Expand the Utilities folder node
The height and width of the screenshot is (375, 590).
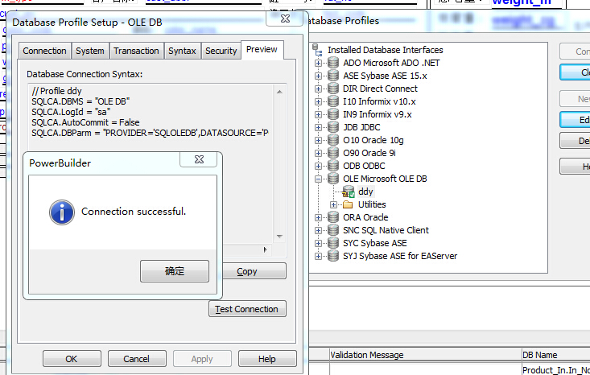tap(333, 205)
